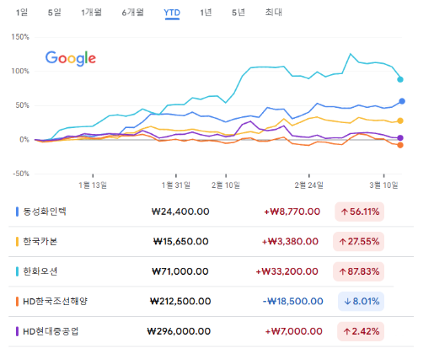The height and width of the screenshot is (359, 434).
Task: Open the 동성화인텍 stock row
Action: click(x=211, y=212)
